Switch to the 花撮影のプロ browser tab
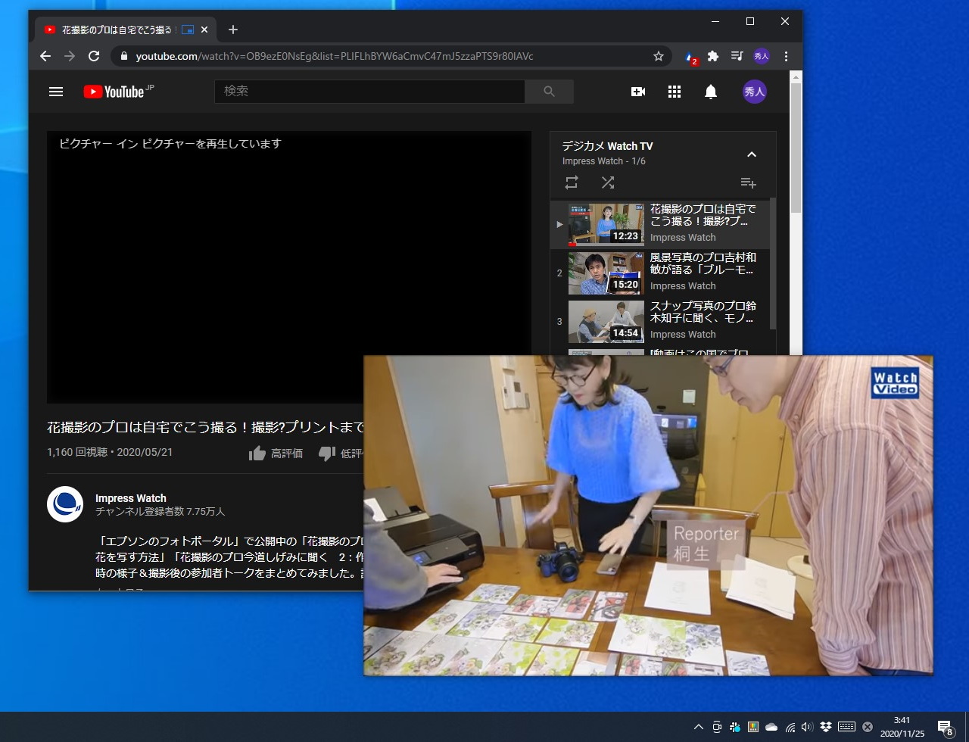Screen dimensions: 969x742 121,29
